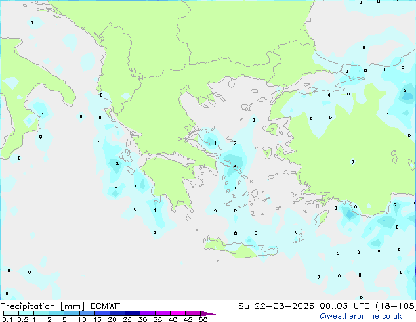Image resolution: width=416 pixels, height=322 pixels.
Task: Click the weatheronline.co.uk copyright link
Action: [360, 316]
